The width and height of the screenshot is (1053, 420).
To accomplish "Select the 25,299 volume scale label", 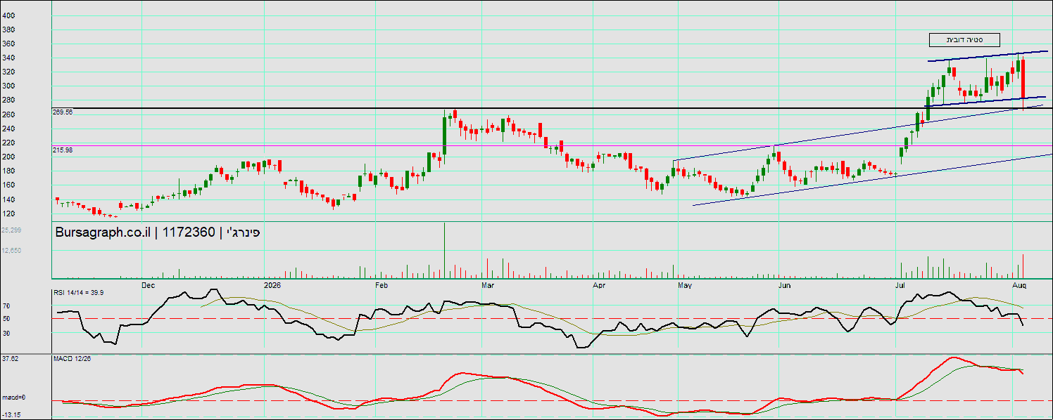I will point(12,230).
